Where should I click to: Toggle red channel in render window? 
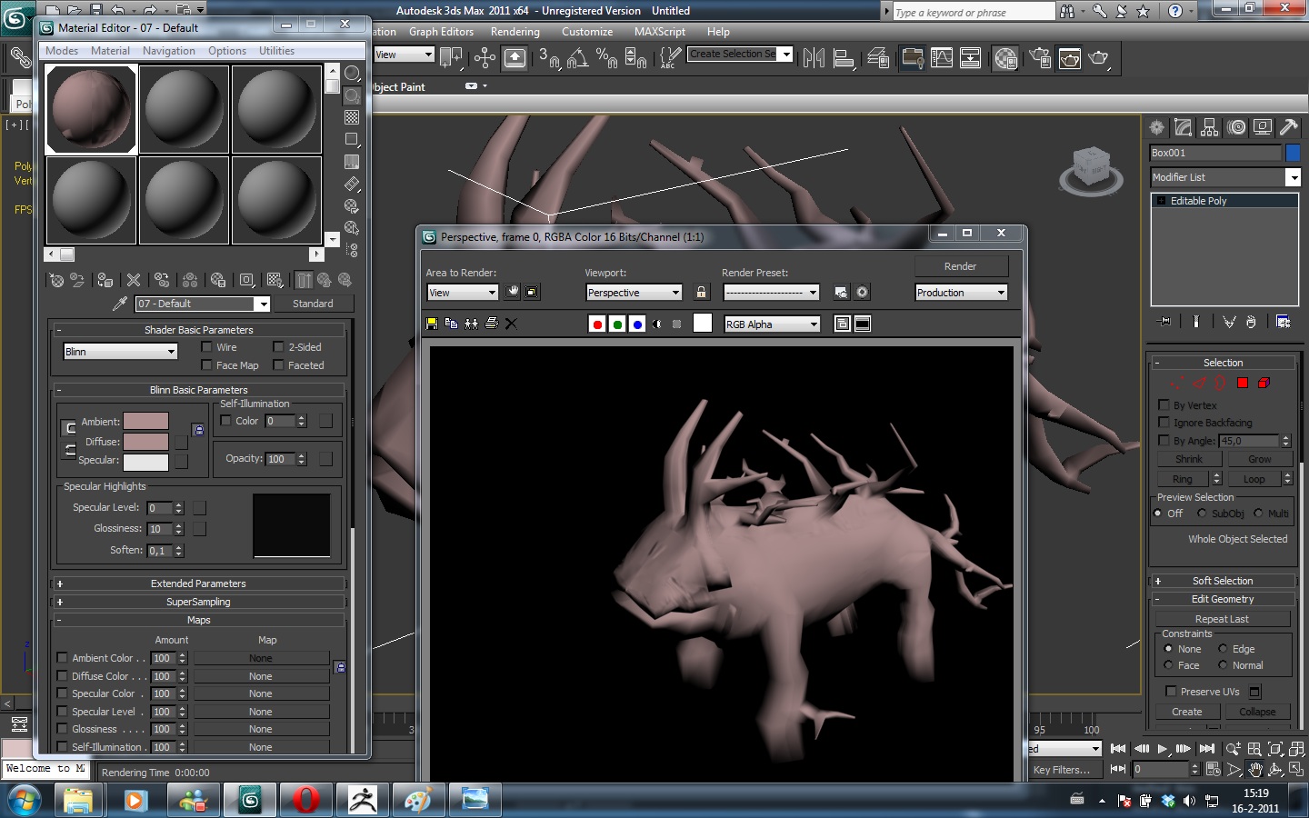tap(597, 324)
